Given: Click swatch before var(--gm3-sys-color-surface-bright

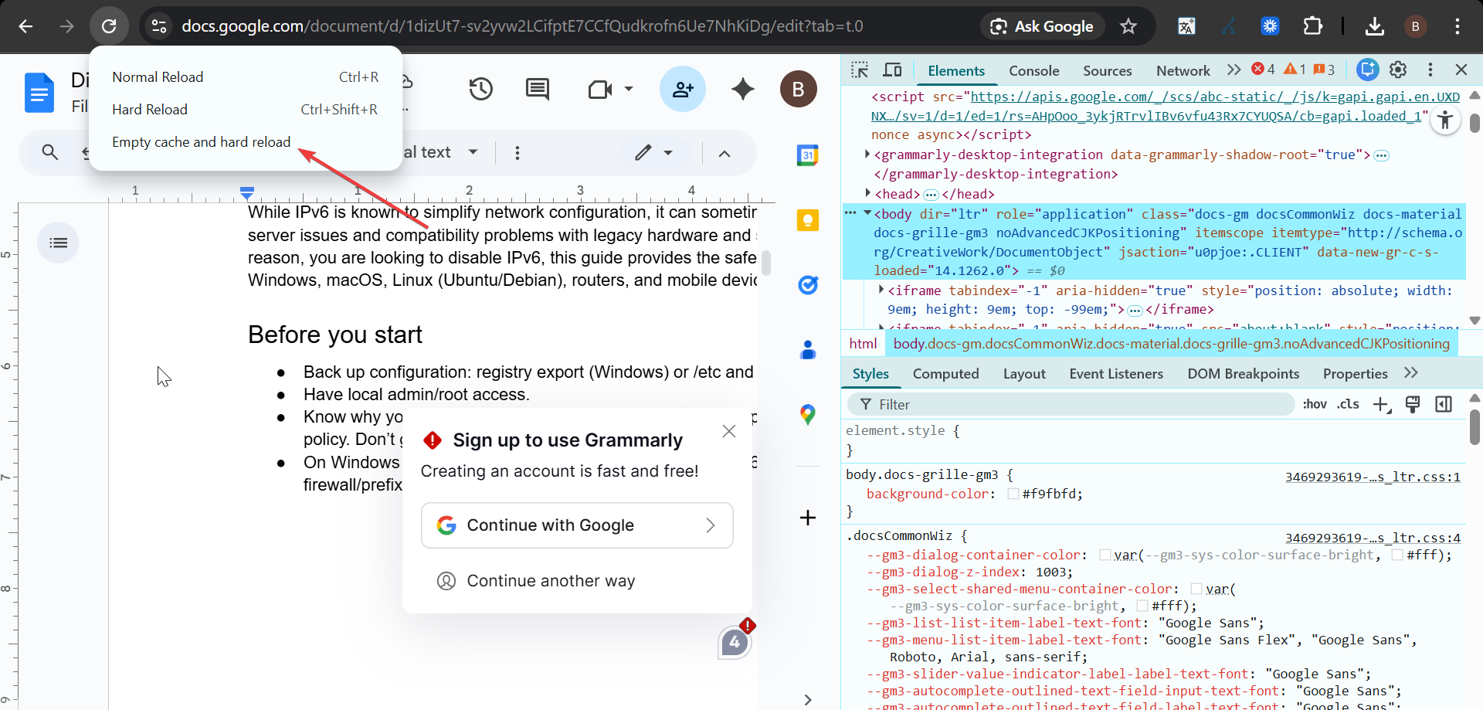Looking at the screenshot, I should (1105, 555).
